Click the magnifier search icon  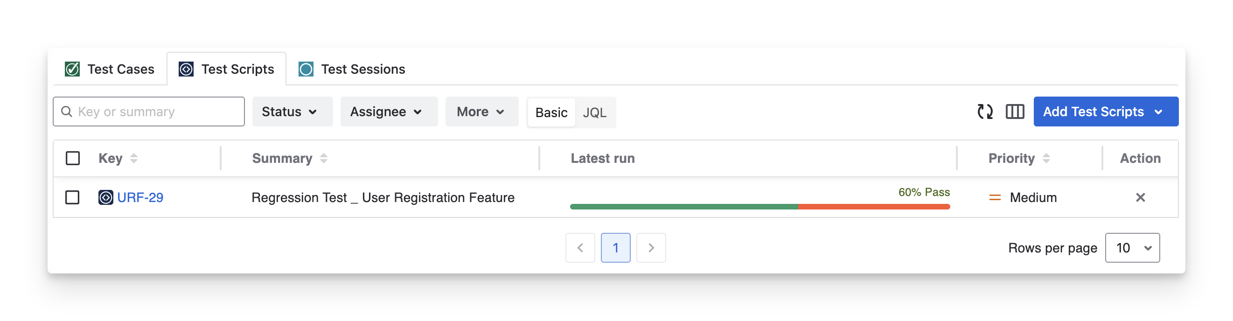point(67,112)
